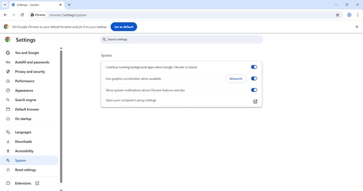
Task: Click the wrench System icon
Action: pyautogui.click(x=8, y=160)
